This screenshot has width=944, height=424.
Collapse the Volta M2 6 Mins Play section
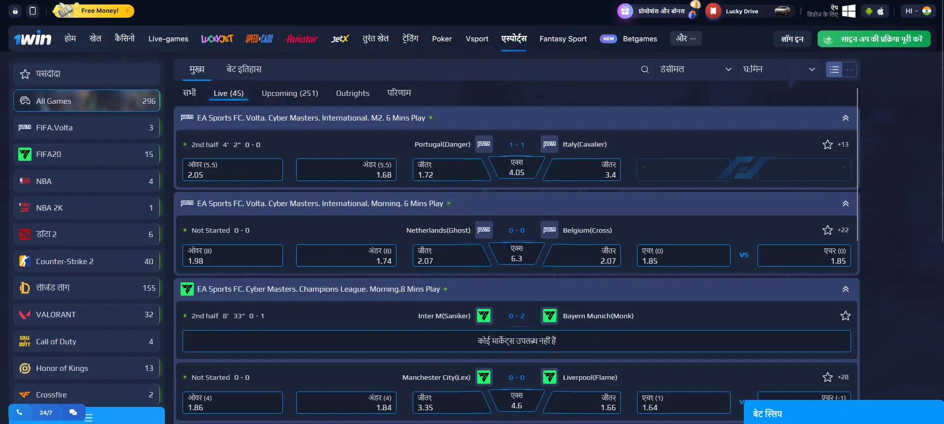click(x=845, y=118)
